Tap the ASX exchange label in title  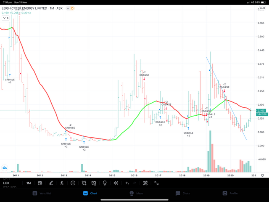click(x=59, y=8)
